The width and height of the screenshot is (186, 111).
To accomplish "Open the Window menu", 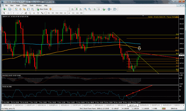I will coord(39,5).
